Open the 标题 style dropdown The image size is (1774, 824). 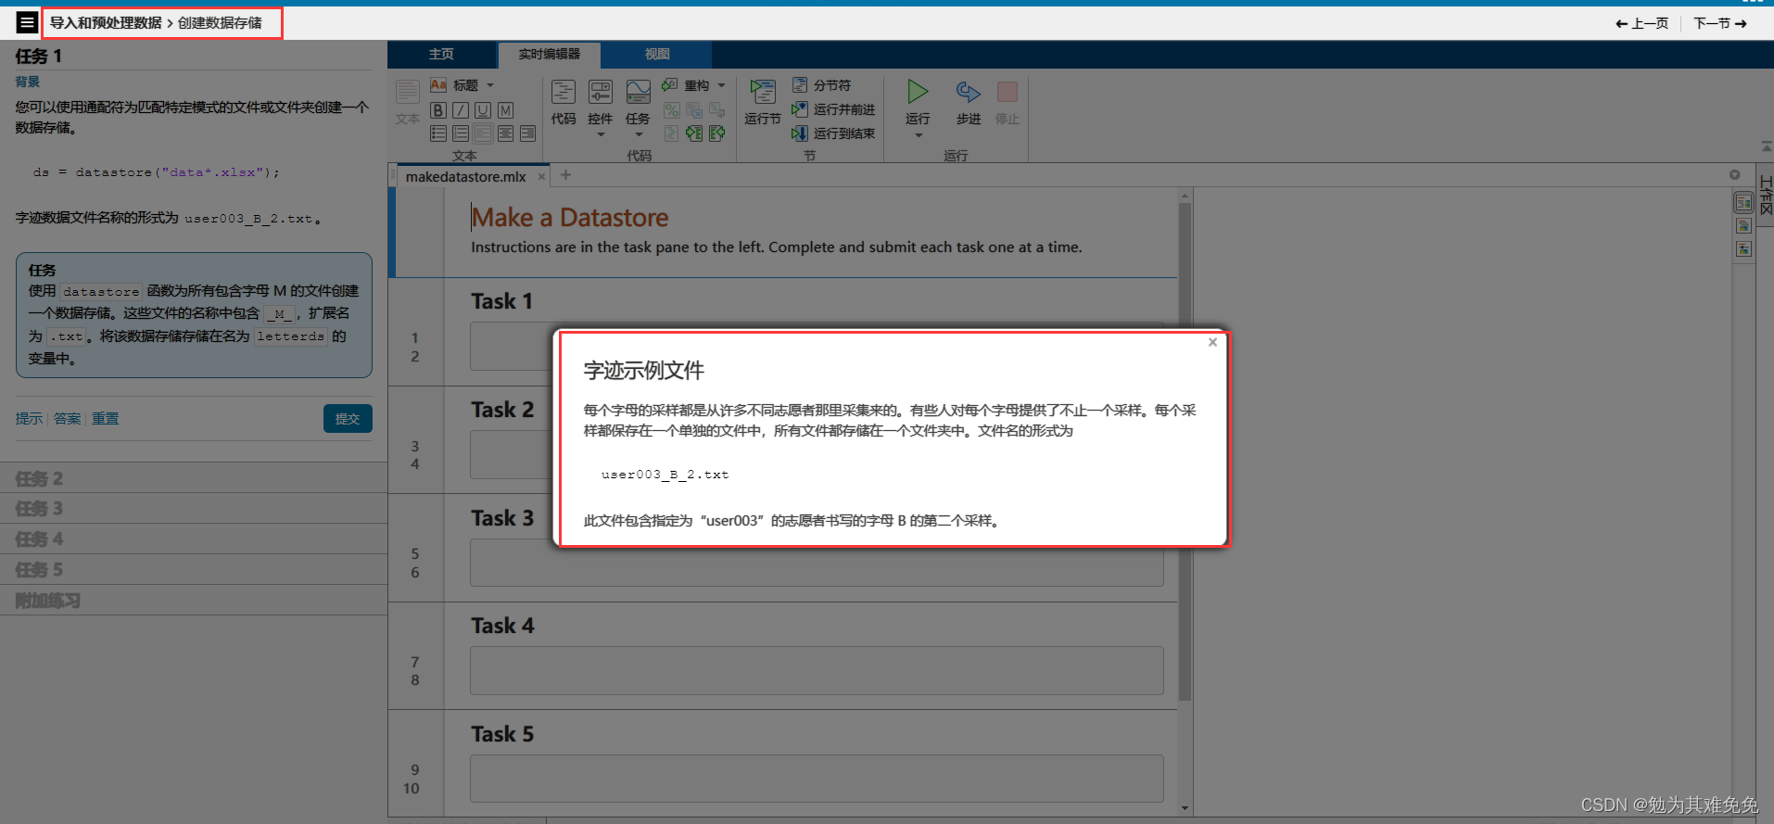[x=490, y=85]
